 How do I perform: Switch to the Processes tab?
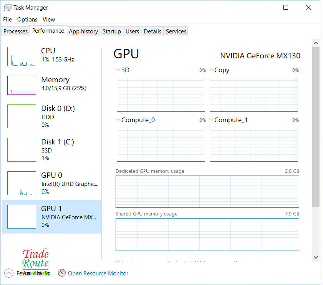point(16,31)
